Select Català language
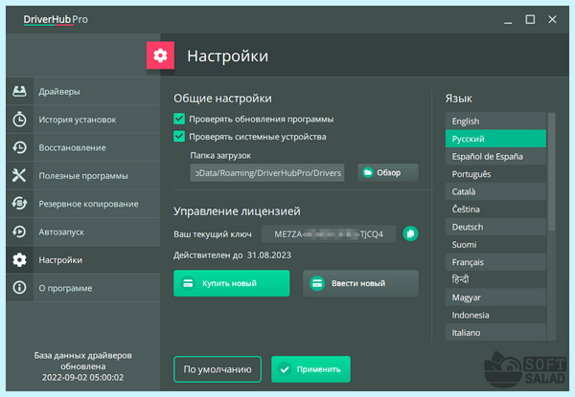This screenshot has width=575, height=397. click(495, 191)
